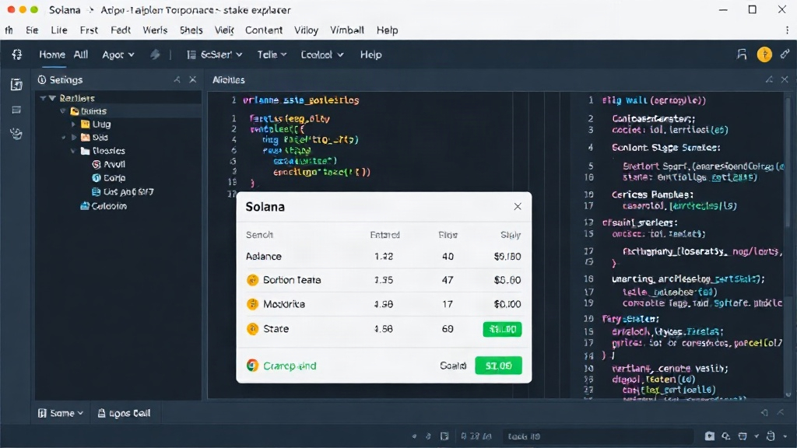Click the Entared column header

[x=384, y=235]
